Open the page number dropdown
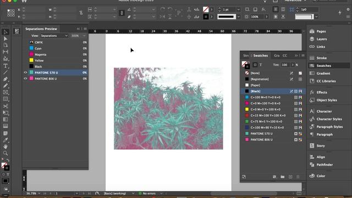 click(x=77, y=193)
